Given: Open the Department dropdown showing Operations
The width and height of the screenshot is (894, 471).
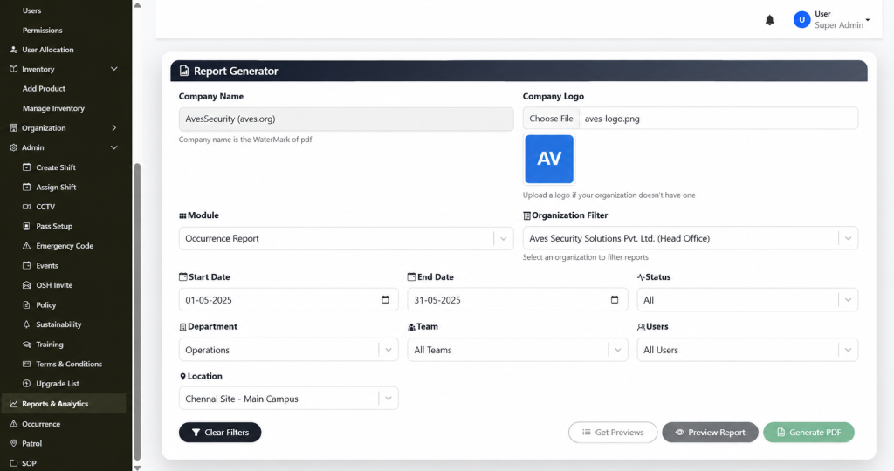Looking at the screenshot, I should pos(288,350).
